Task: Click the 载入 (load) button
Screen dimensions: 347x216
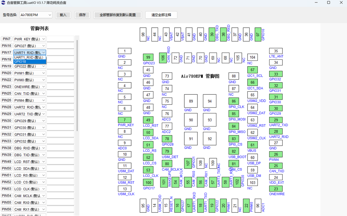Action: click(x=63, y=15)
